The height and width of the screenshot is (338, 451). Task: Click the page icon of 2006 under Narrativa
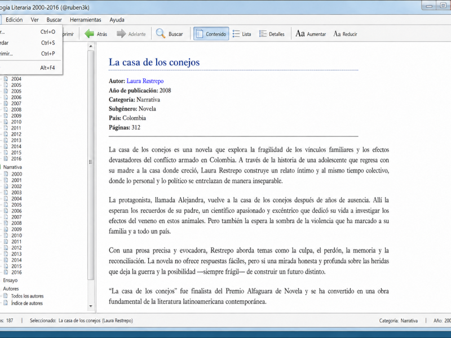6,211
